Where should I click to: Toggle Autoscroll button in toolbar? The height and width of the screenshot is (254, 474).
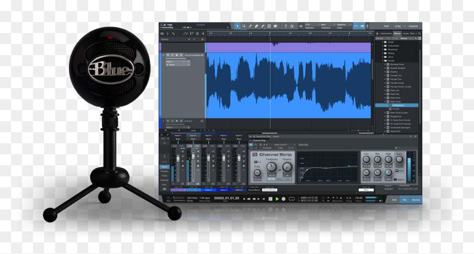point(357,26)
